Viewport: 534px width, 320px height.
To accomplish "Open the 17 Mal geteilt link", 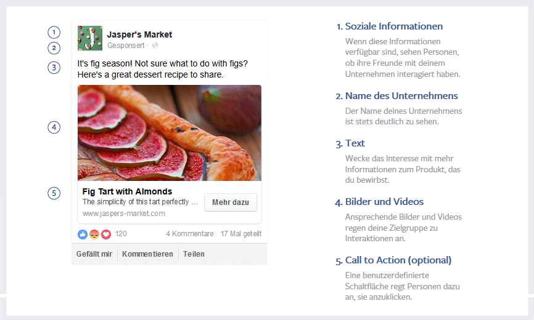I will [x=241, y=234].
